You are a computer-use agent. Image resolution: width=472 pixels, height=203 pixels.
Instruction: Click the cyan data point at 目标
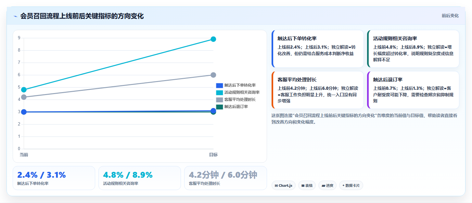coord(213,39)
